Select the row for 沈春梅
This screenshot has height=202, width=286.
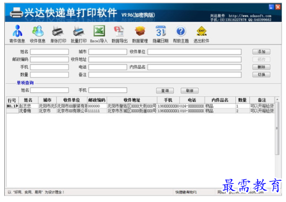point(140,111)
